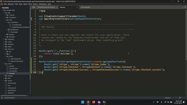Close the web.php tab

click(x=77, y=7)
